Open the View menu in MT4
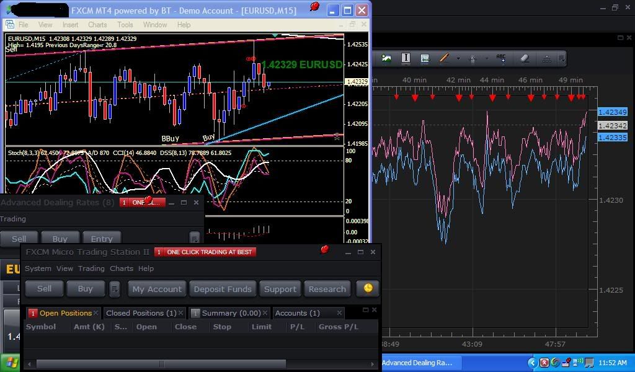Screen dimensions: 635x372 tap(45, 25)
